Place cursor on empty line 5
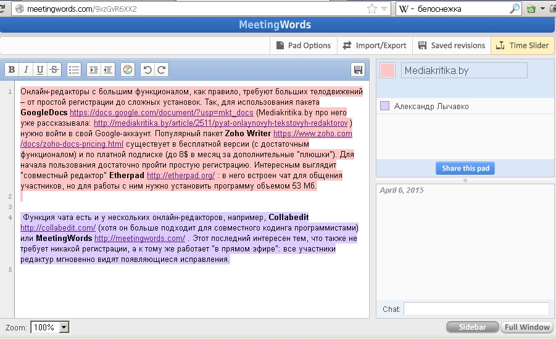Viewport: 556px width, 339px height. (x=191, y=269)
